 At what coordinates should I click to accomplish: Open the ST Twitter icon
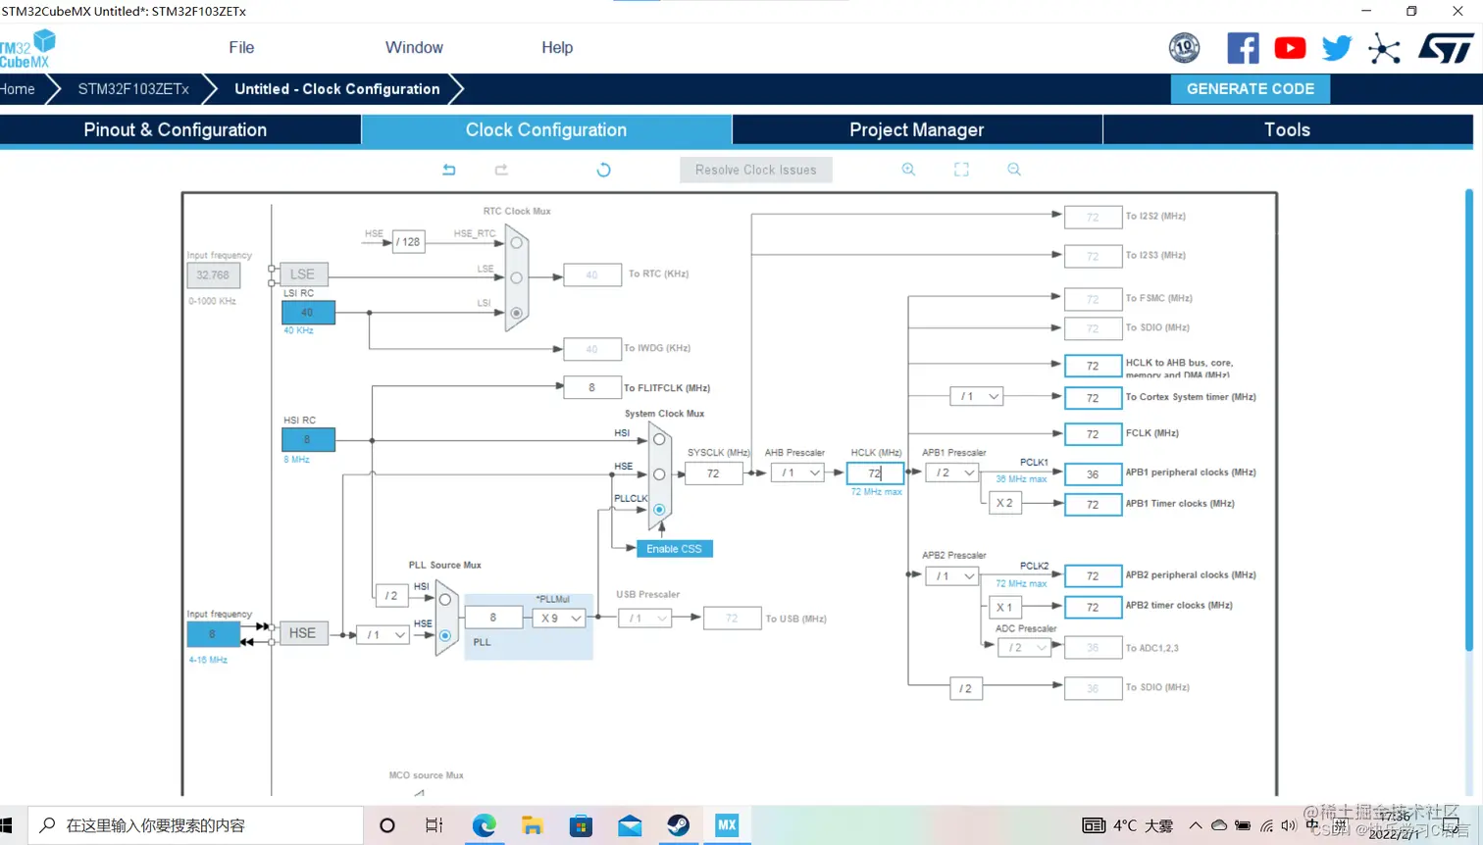1336,48
